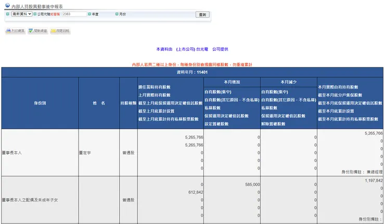Click the 內部人持股異動事後申報表 page title
385x224 pixels.
pyautogui.click(x=37, y=6)
